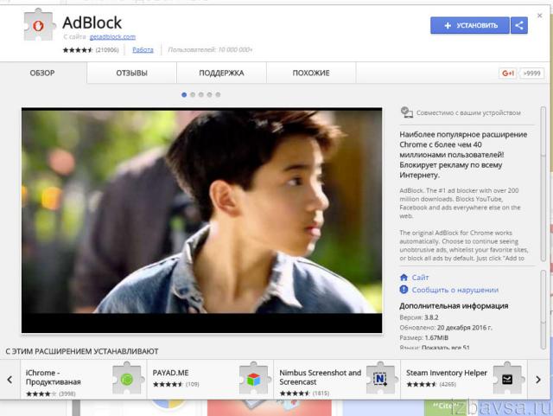
Task: Click the Дополнительная информация heading
Action: point(454,306)
